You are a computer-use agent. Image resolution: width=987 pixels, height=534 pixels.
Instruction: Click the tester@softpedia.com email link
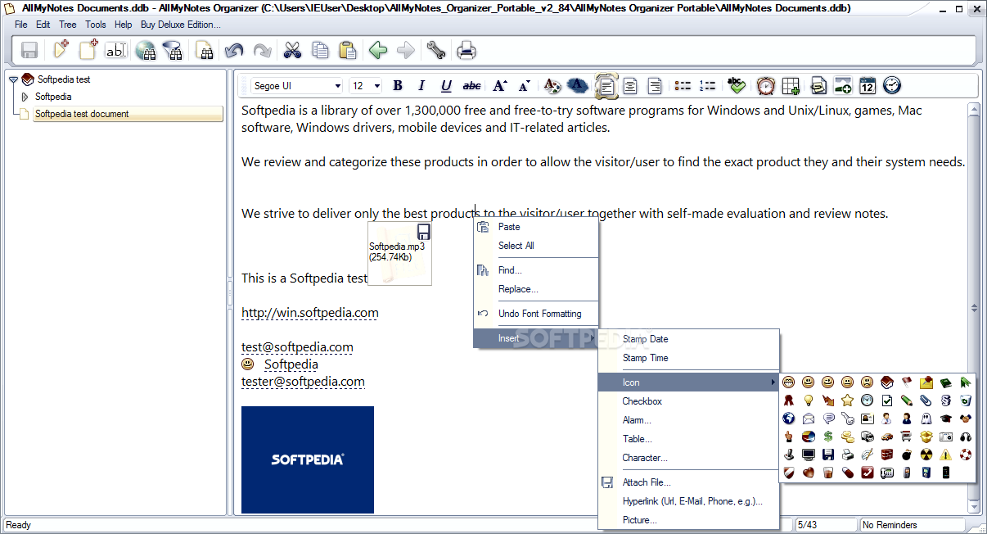303,382
